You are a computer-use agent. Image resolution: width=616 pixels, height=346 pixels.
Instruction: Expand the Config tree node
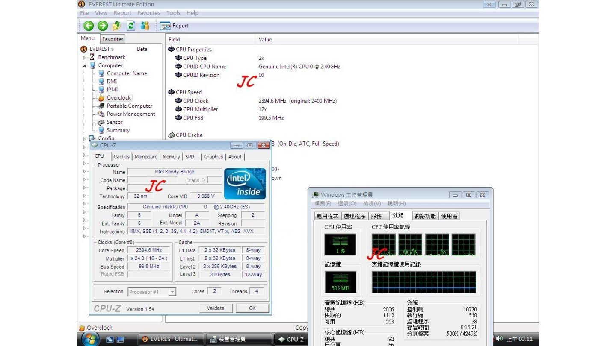click(84, 138)
